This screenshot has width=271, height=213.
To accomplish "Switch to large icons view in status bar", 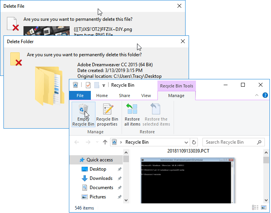I will (264, 208).
